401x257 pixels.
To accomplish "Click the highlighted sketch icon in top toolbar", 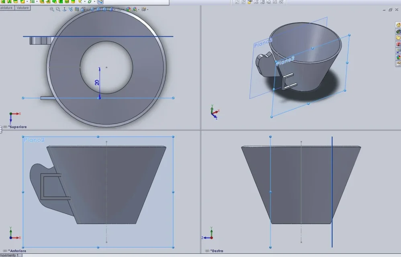I will point(100,2).
